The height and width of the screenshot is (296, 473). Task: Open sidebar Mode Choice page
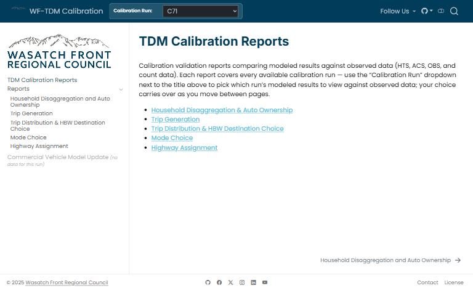coord(28,138)
